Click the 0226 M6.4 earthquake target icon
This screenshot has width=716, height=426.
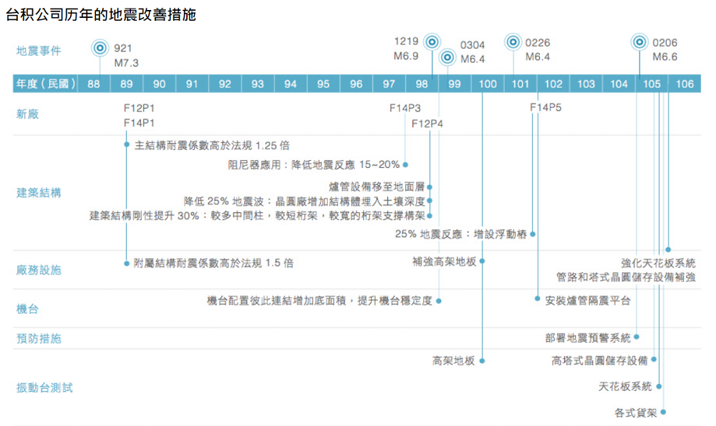513,42
